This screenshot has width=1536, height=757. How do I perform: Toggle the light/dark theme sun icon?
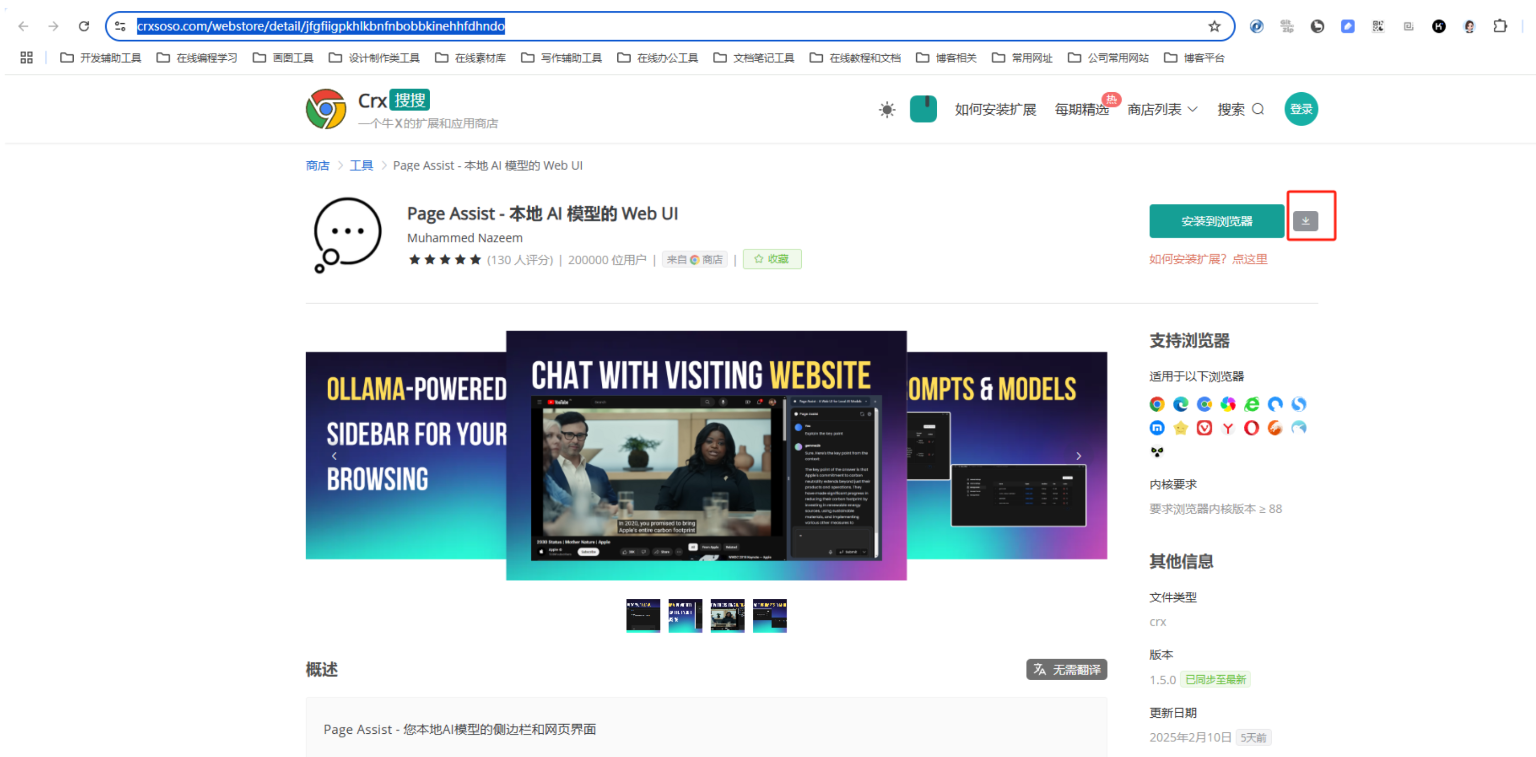(887, 109)
